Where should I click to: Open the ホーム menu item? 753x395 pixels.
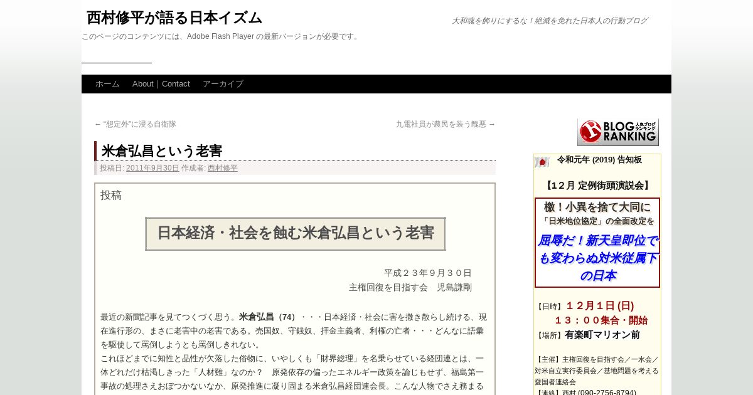click(x=107, y=84)
